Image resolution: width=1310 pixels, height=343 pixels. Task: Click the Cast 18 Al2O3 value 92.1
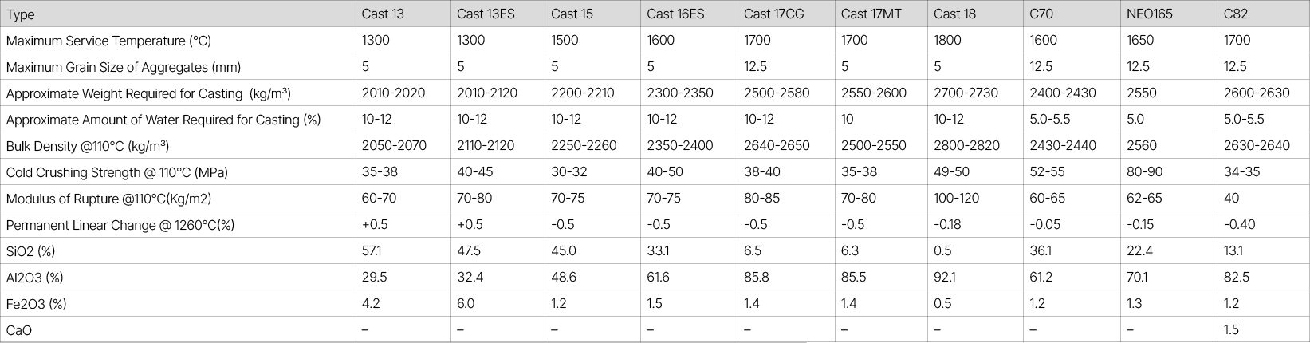click(x=944, y=278)
